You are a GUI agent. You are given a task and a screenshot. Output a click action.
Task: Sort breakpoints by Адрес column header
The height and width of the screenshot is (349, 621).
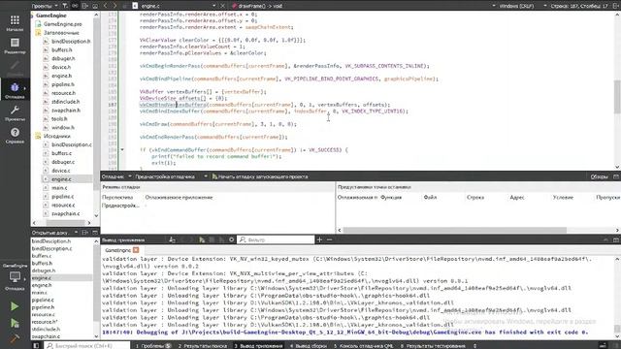tap(517, 197)
